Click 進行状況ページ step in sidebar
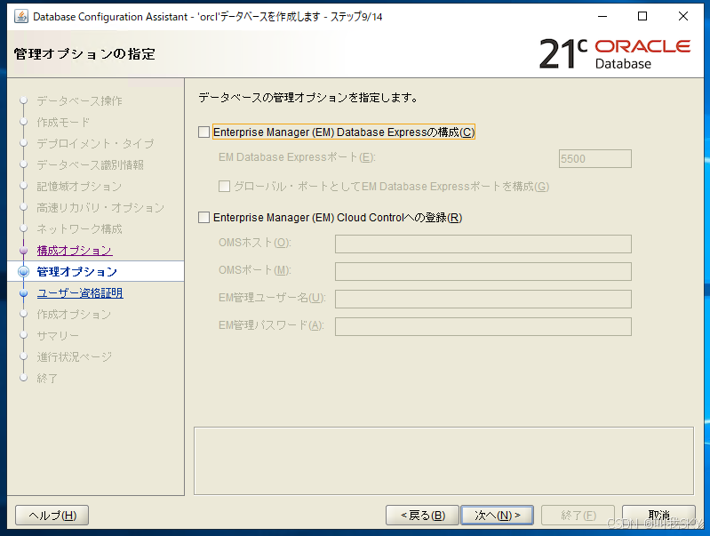The height and width of the screenshot is (536, 710). [75, 356]
